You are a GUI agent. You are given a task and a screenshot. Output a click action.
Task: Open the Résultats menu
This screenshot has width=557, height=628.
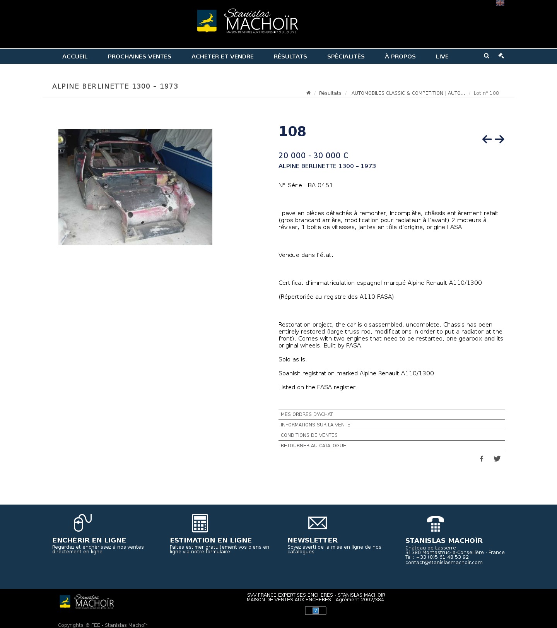coord(290,56)
